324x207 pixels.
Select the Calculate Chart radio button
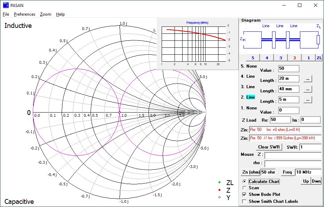[245, 181]
